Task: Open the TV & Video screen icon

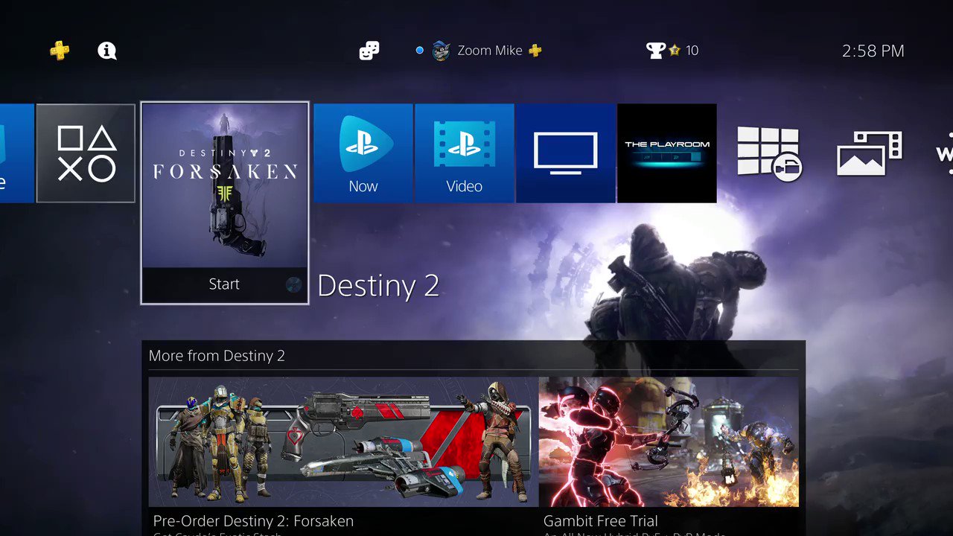Action: pyautogui.click(x=566, y=153)
